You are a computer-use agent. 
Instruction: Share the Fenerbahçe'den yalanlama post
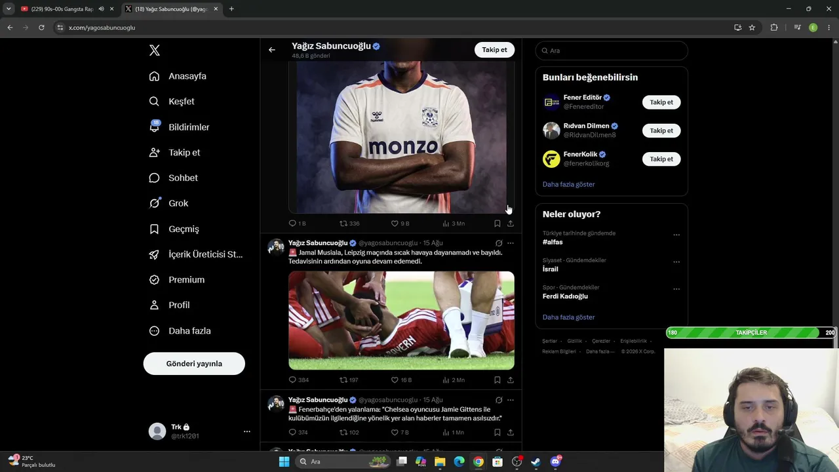point(511,433)
